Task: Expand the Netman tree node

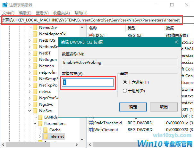Action: coord(30,66)
